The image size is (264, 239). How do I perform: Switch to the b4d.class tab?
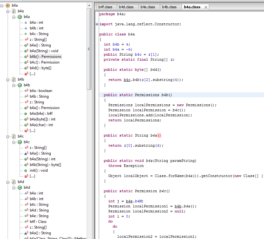pos(128,7)
